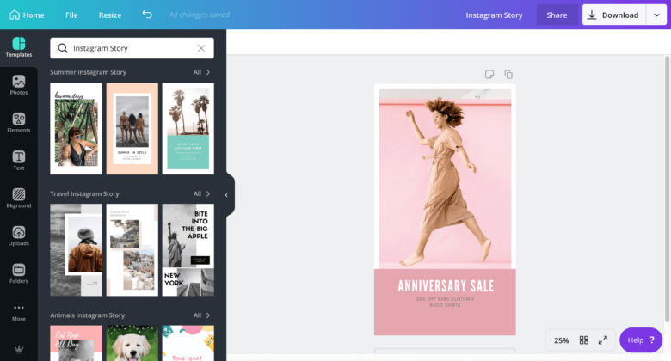Open the More sidebar option

(19, 312)
